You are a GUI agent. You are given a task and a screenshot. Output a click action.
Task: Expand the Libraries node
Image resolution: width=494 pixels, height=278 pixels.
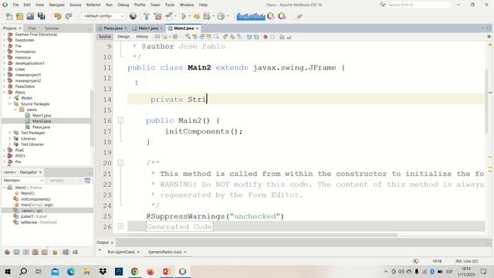(x=10, y=138)
